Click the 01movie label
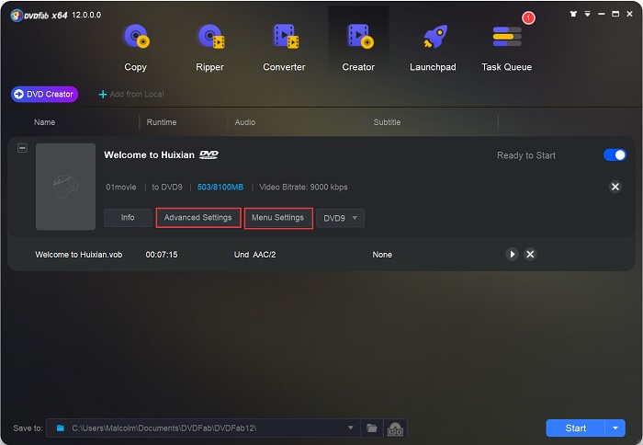 click(121, 188)
